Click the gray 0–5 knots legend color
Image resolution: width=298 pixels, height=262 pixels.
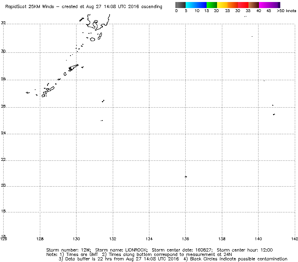tap(180, 5)
